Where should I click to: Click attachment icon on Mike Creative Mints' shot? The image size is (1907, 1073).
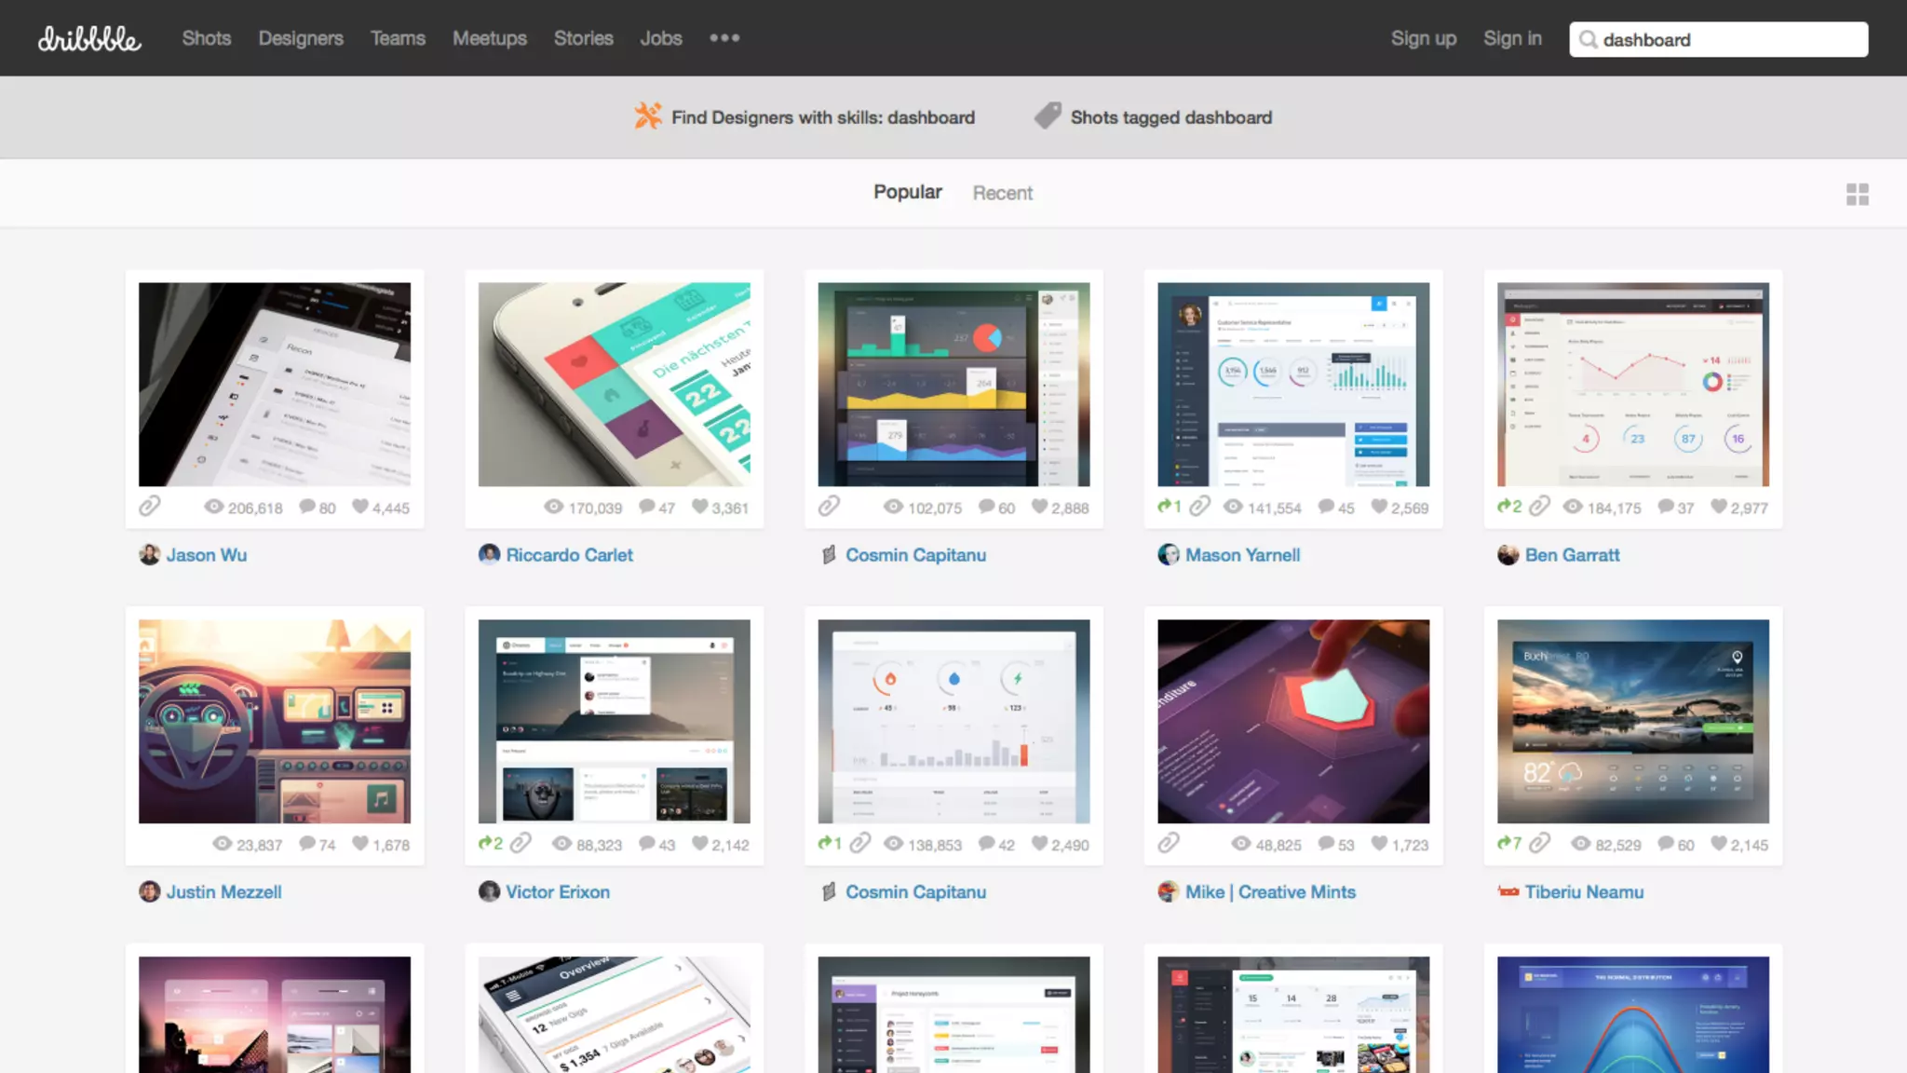(1169, 844)
